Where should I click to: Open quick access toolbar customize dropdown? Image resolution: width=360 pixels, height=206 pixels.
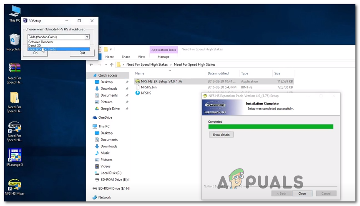[111, 49]
